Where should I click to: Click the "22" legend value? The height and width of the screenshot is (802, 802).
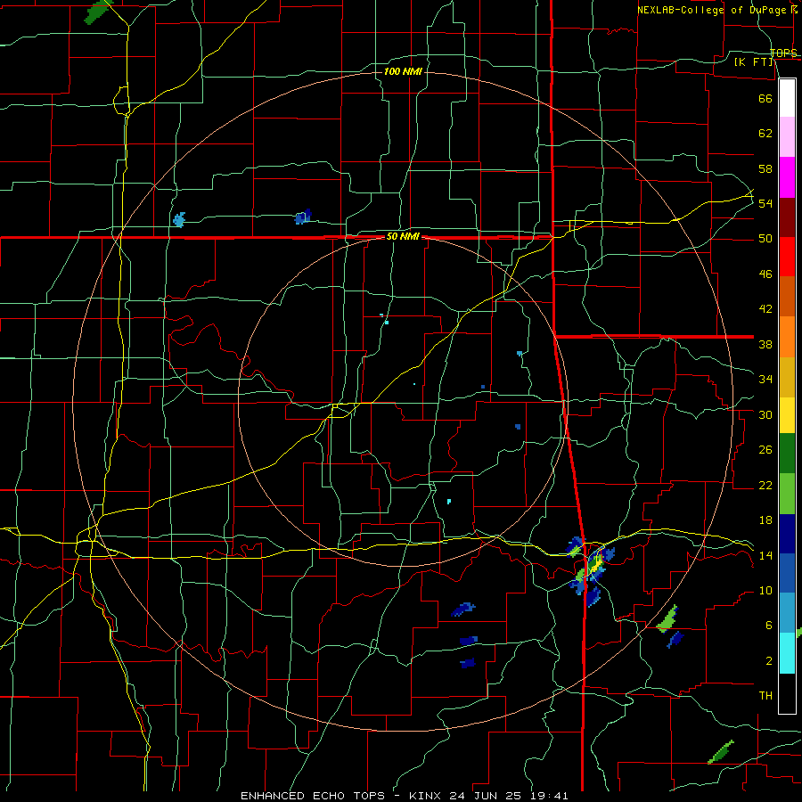point(765,485)
